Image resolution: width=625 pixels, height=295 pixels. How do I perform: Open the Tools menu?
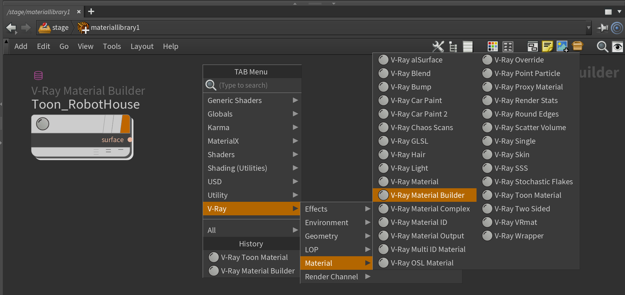pyautogui.click(x=112, y=46)
